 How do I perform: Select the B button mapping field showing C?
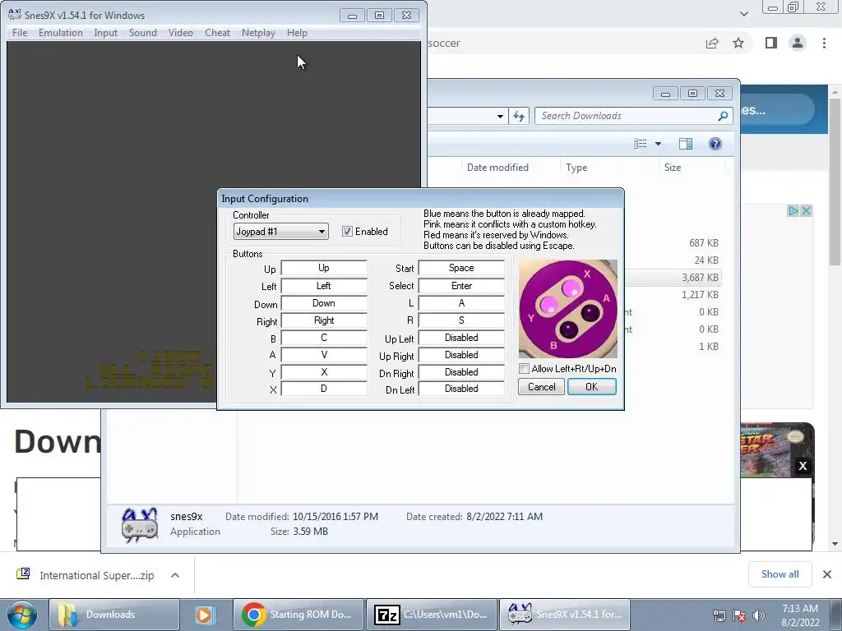[x=324, y=338]
